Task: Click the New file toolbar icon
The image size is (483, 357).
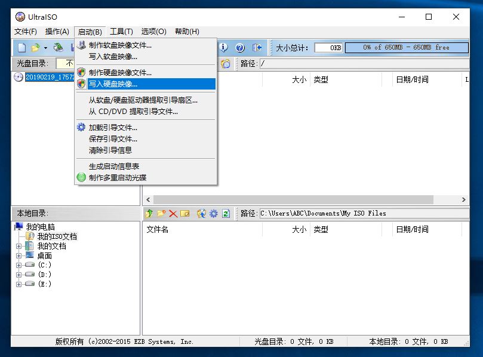Action: pyautogui.click(x=22, y=48)
